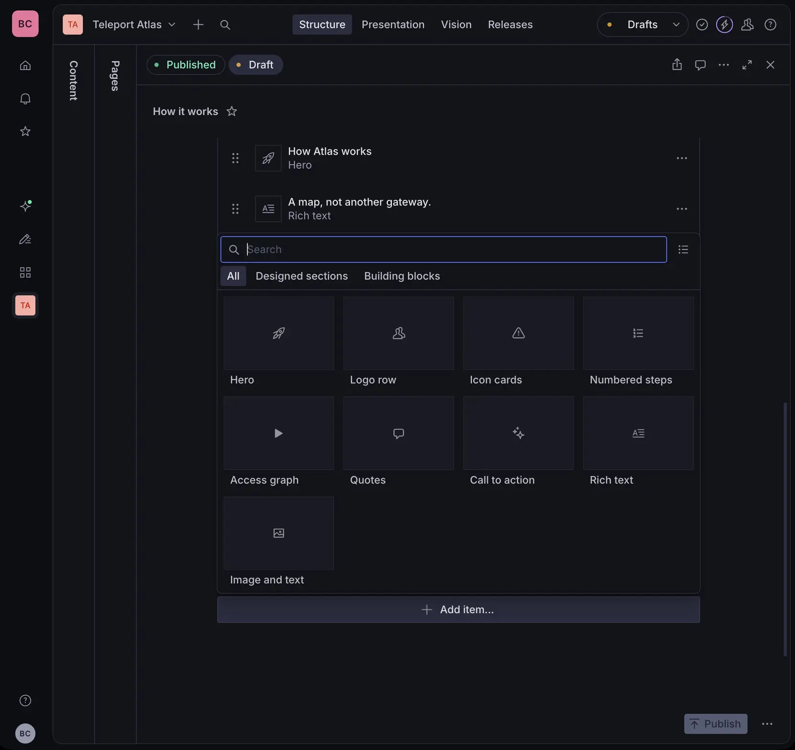Image resolution: width=795 pixels, height=750 pixels.
Task: Grab the drag handle of A map row
Action: click(235, 209)
